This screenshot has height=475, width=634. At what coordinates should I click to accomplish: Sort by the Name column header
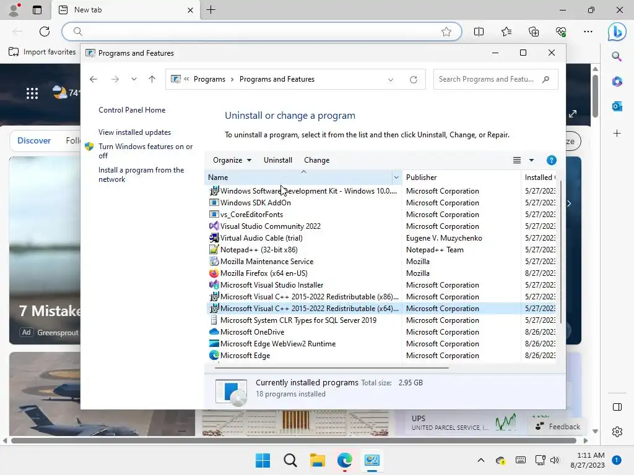(298, 178)
